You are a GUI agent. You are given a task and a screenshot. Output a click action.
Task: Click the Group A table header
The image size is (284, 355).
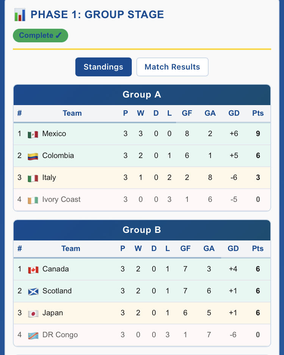(x=142, y=95)
